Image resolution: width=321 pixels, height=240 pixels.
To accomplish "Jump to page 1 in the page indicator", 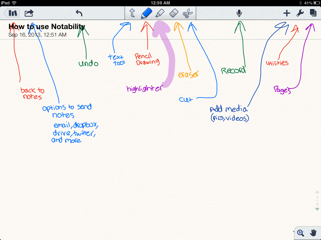I will click(x=317, y=198).
